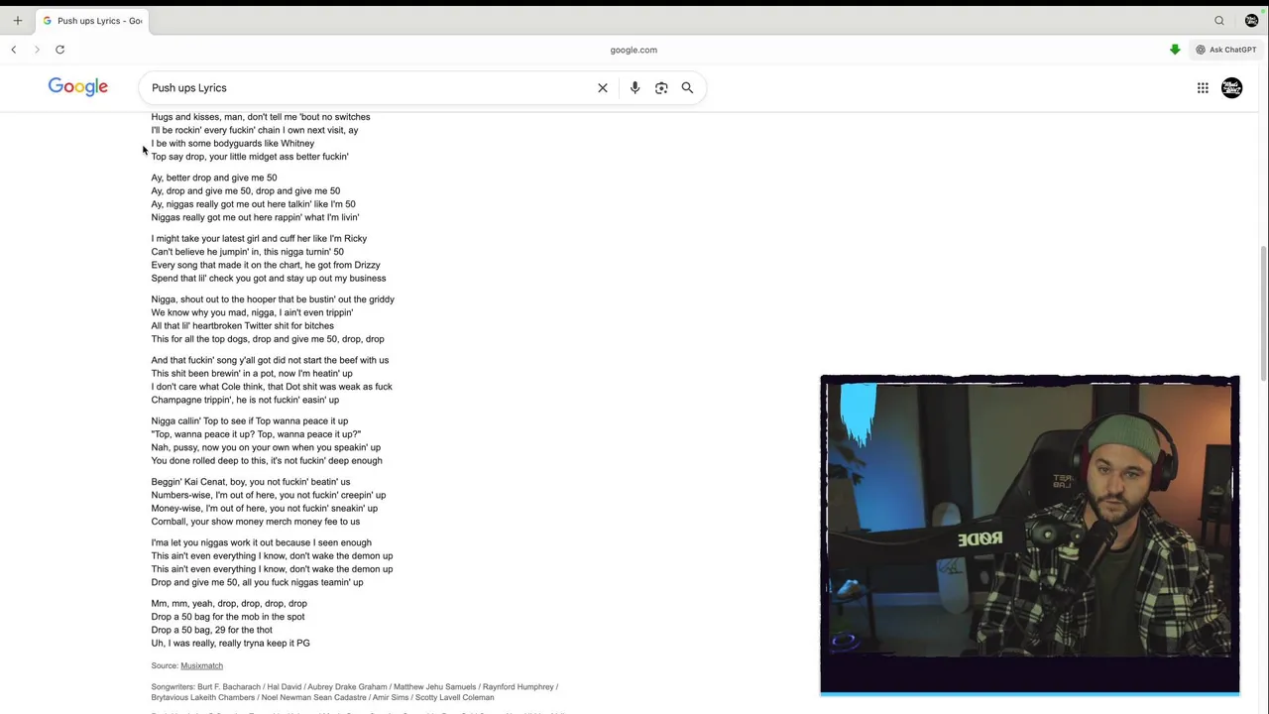Go to Google home via the logo

click(x=78, y=87)
